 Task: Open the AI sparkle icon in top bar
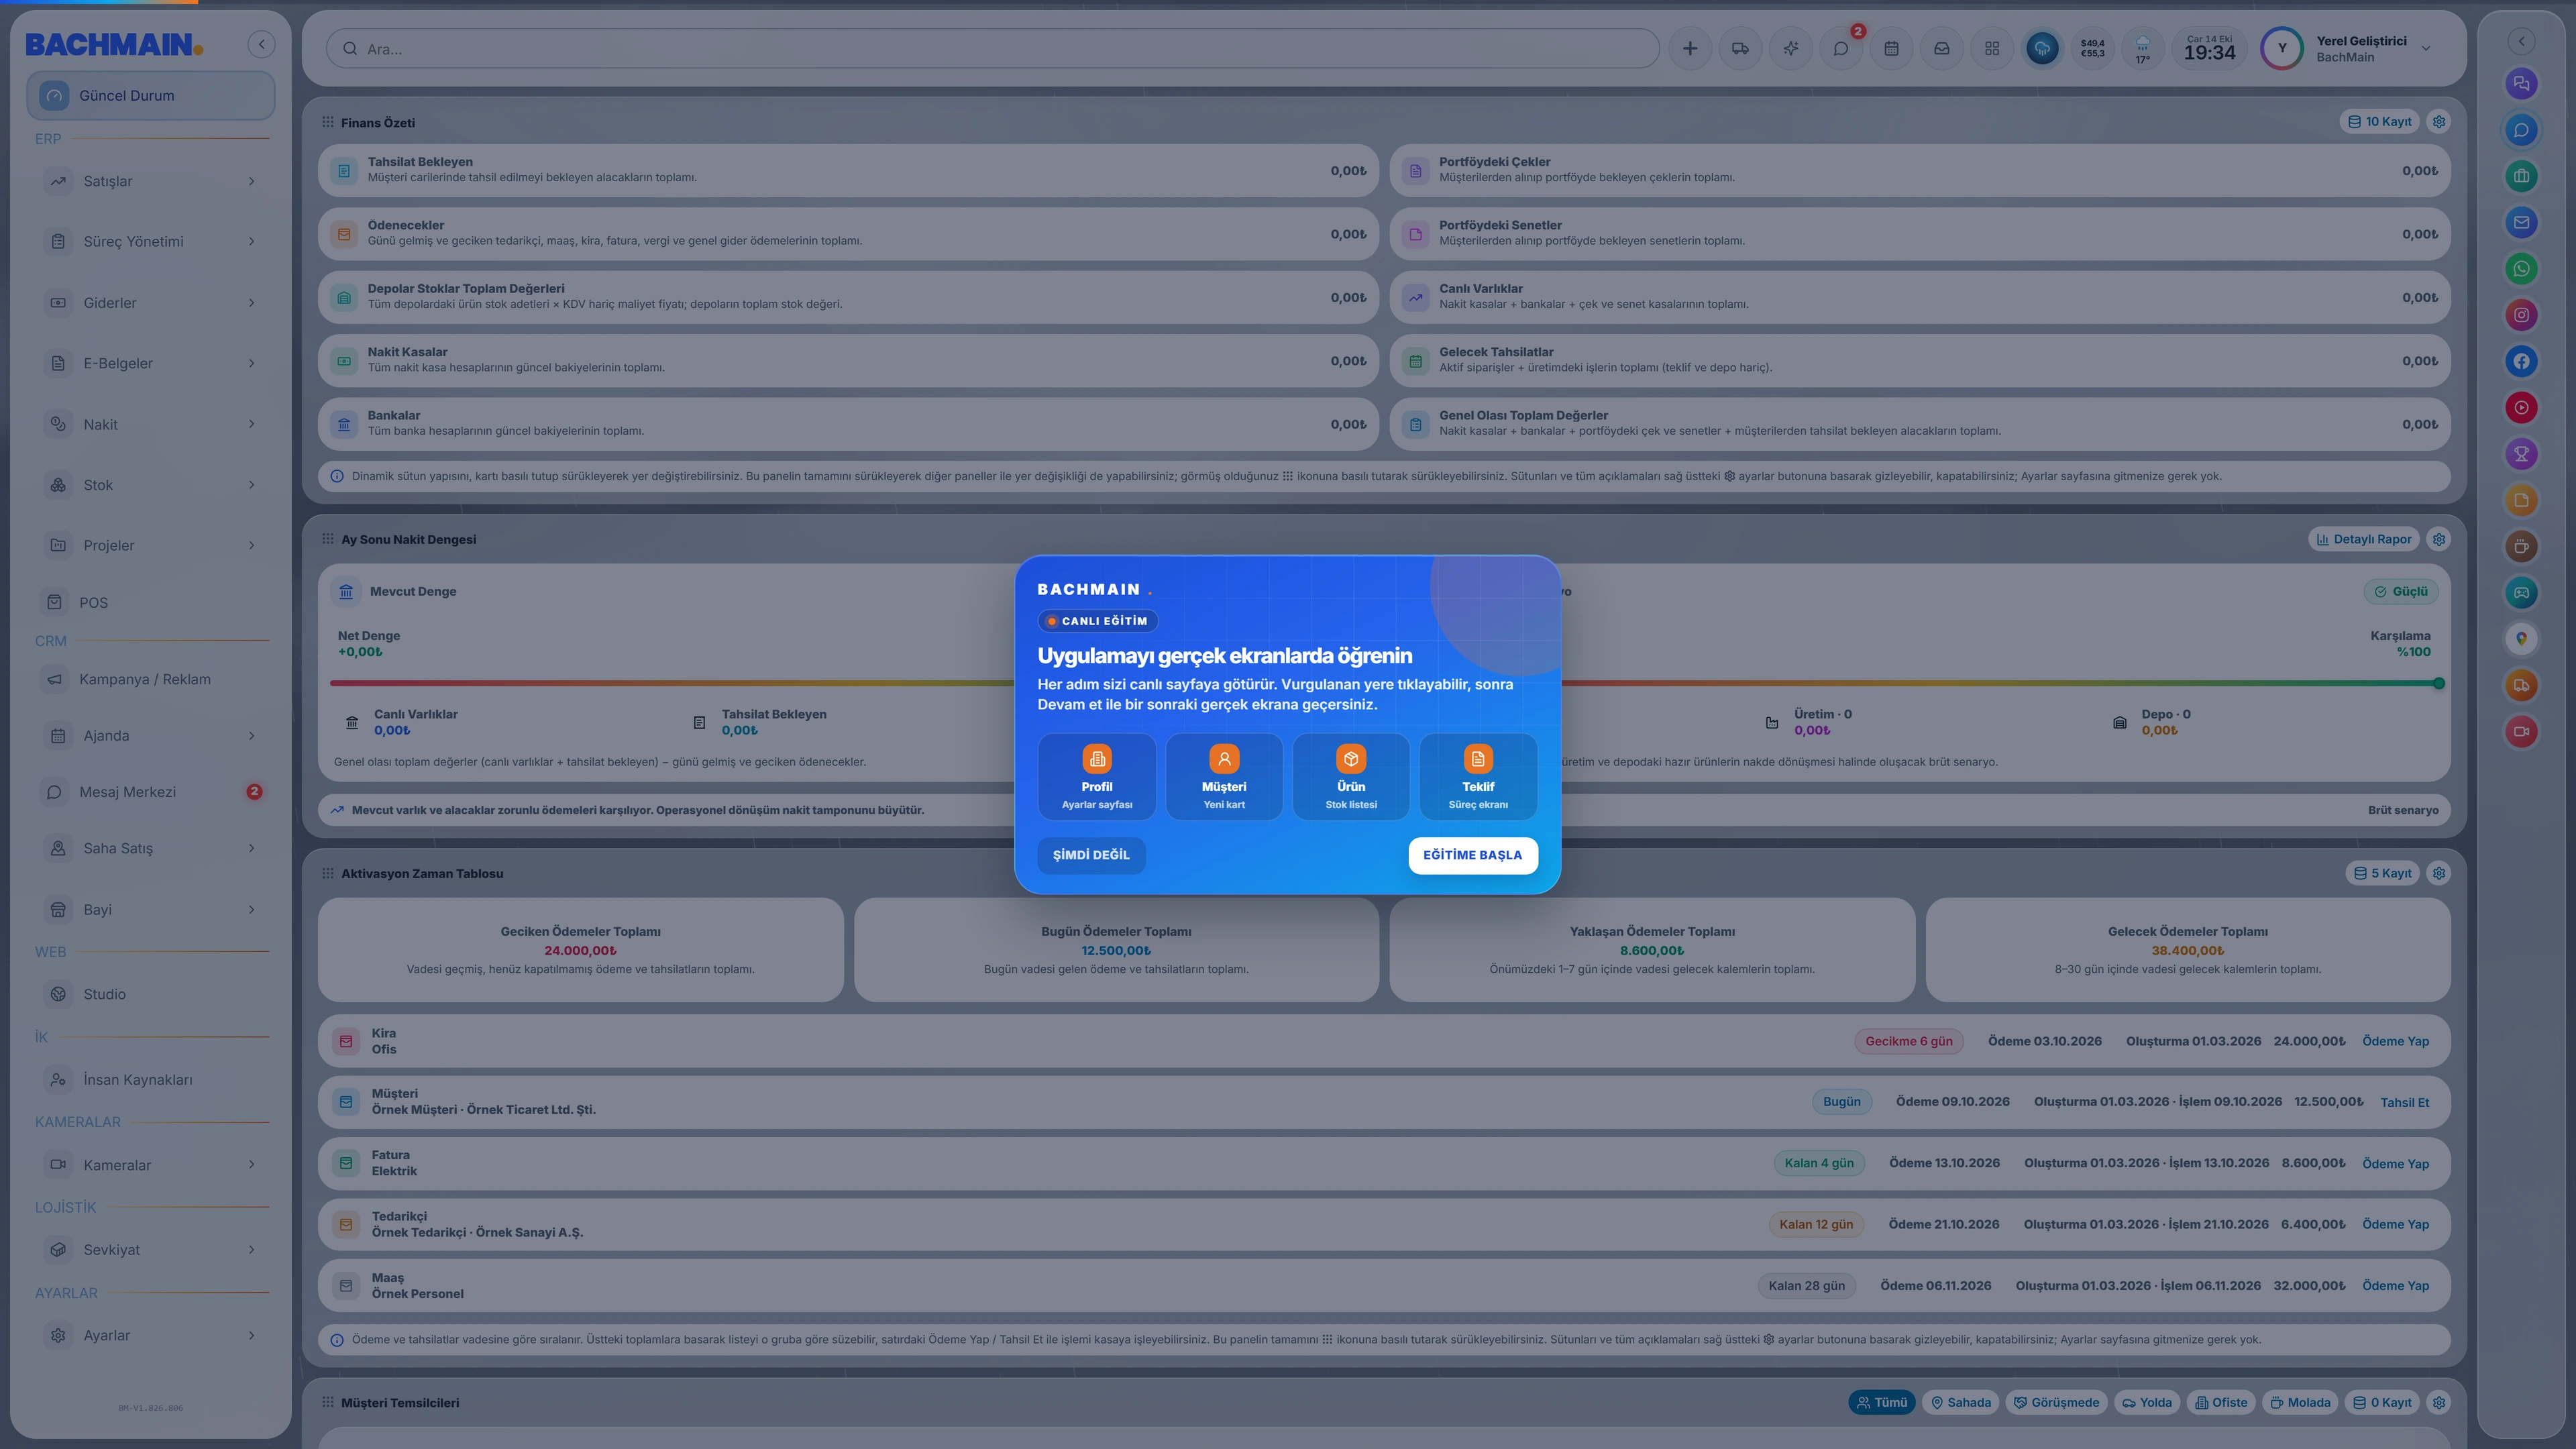click(x=1791, y=48)
